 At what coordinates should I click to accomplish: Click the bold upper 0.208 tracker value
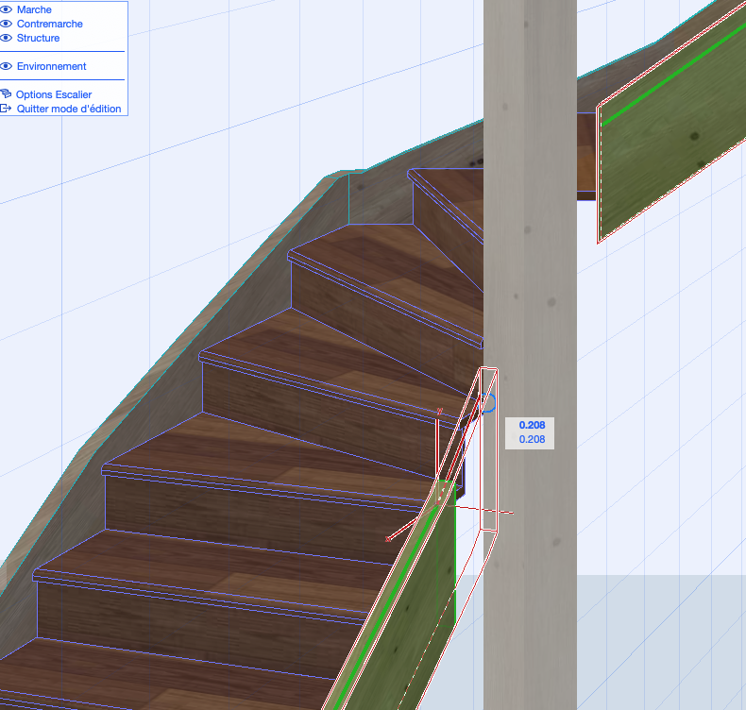coord(532,425)
